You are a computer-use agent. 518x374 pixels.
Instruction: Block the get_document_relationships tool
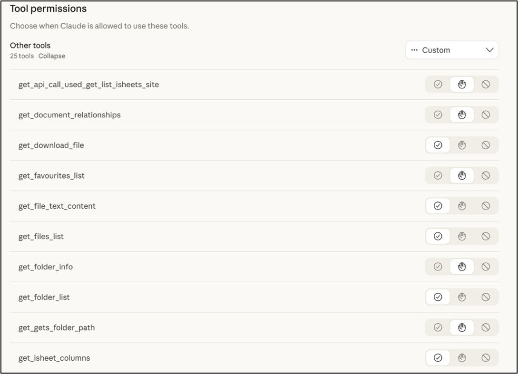[486, 115]
